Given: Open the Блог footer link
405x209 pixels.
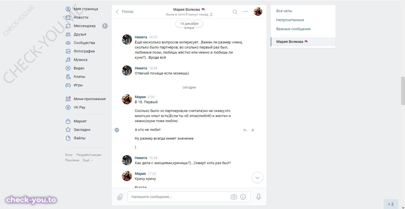Looking at the screenshot, I should (x=69, y=155).
